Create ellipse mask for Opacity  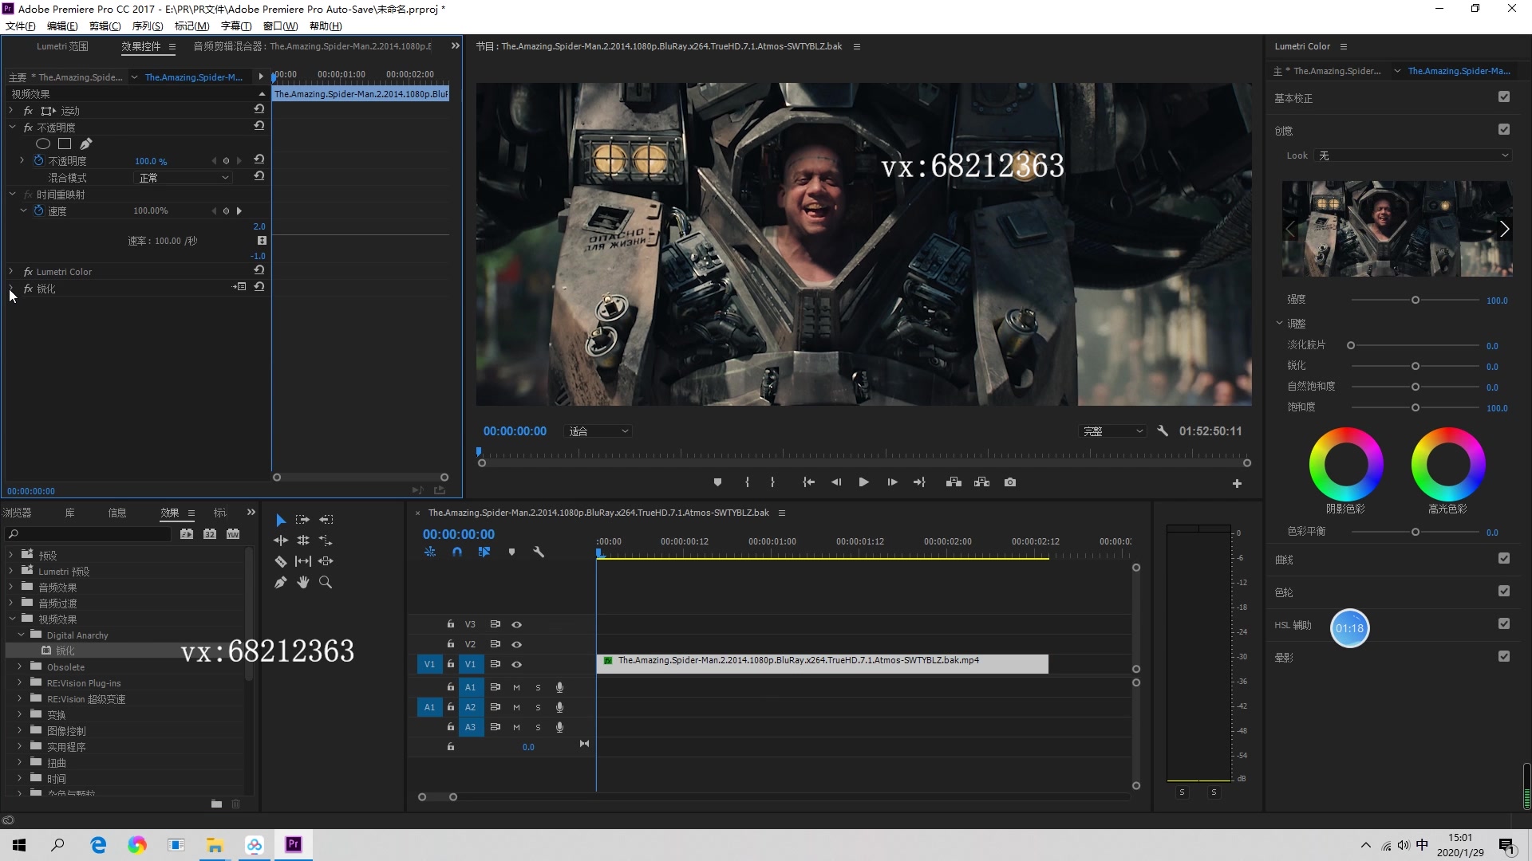(43, 144)
